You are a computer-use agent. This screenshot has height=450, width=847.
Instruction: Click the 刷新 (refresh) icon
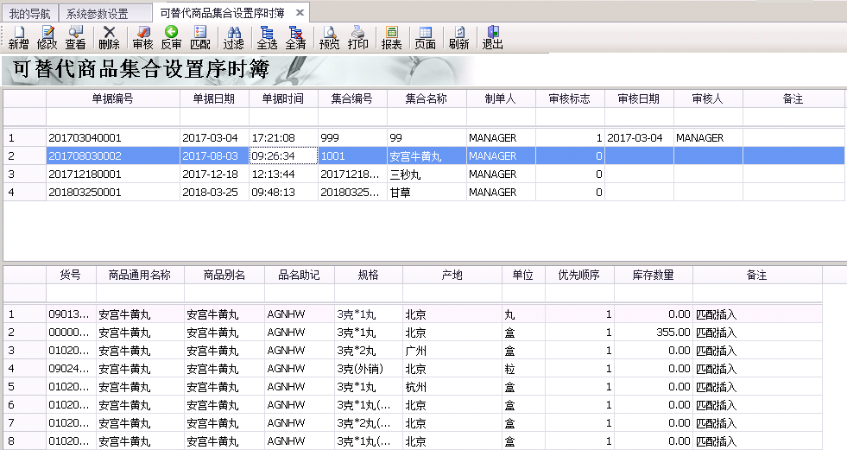pyautogui.click(x=459, y=38)
